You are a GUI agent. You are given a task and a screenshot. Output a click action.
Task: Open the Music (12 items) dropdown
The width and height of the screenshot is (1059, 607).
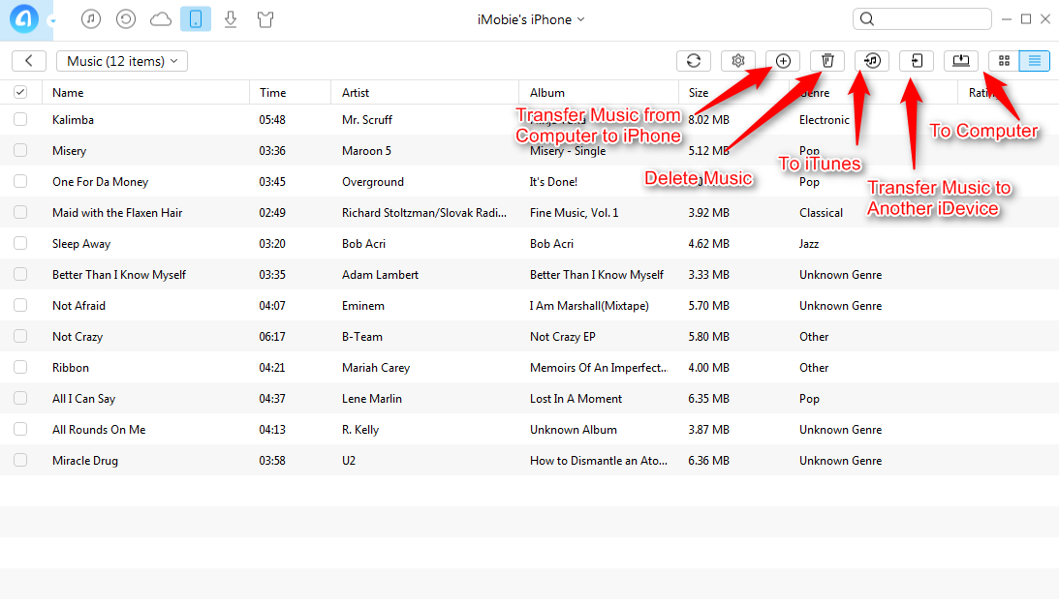122,61
